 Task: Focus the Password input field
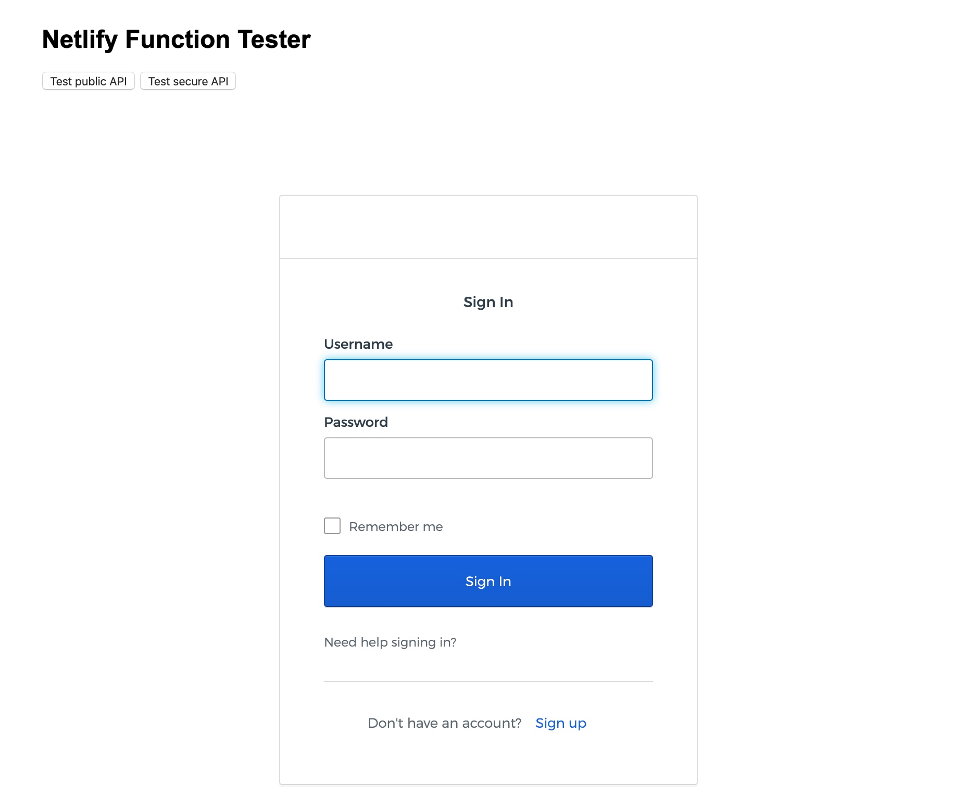click(x=488, y=458)
